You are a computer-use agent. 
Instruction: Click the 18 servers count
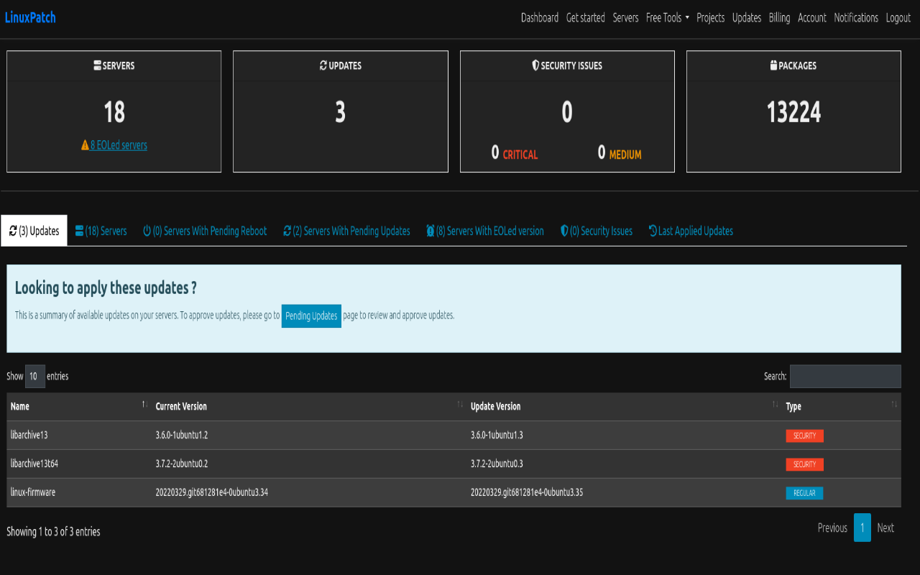(114, 112)
